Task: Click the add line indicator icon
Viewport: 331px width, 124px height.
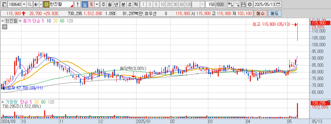Action: [x=237, y=4]
